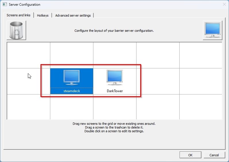Click the trashcan icon
This screenshot has height=162, width=229.
coord(16,30)
